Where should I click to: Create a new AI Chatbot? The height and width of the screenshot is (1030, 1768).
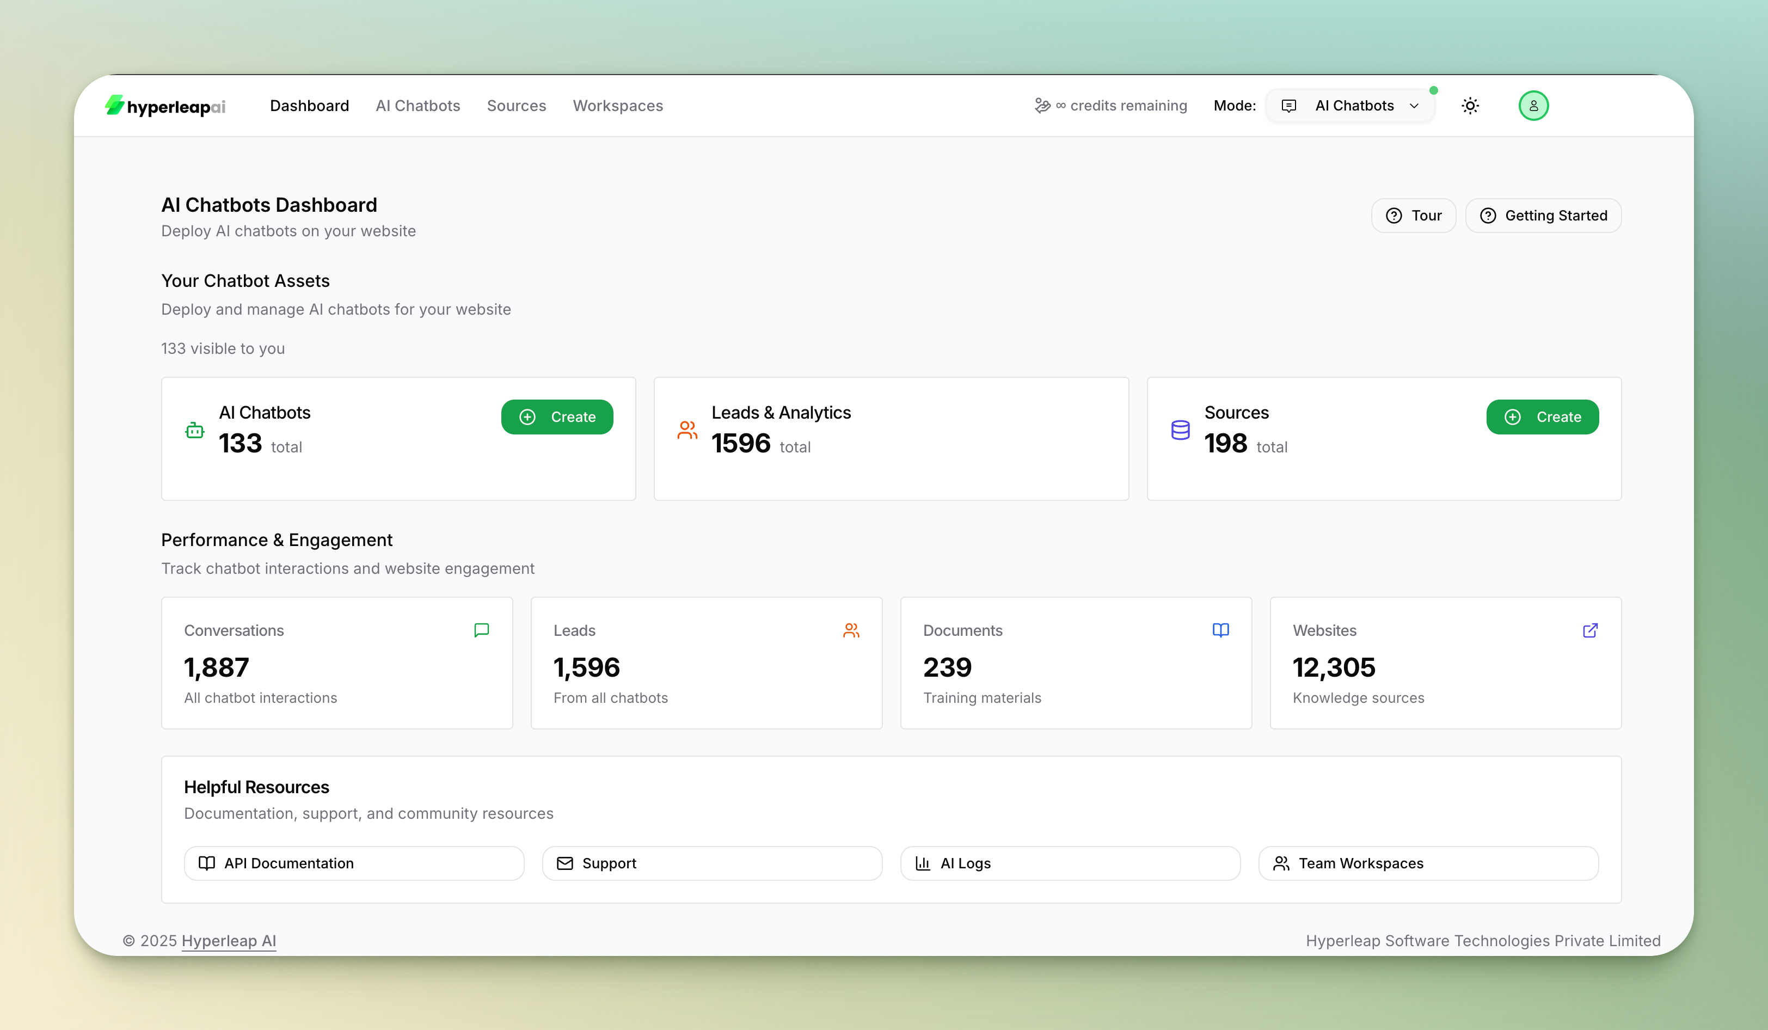557,417
